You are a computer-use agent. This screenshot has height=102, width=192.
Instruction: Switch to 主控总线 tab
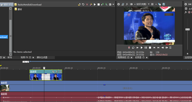(x=188, y=57)
